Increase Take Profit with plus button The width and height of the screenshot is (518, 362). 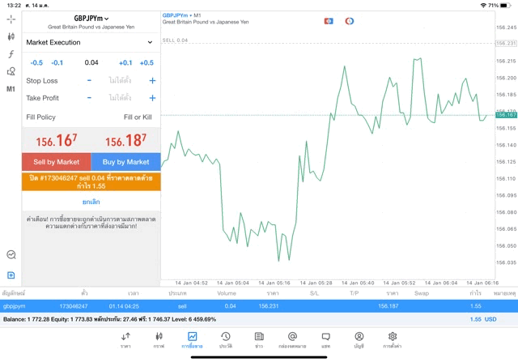152,98
